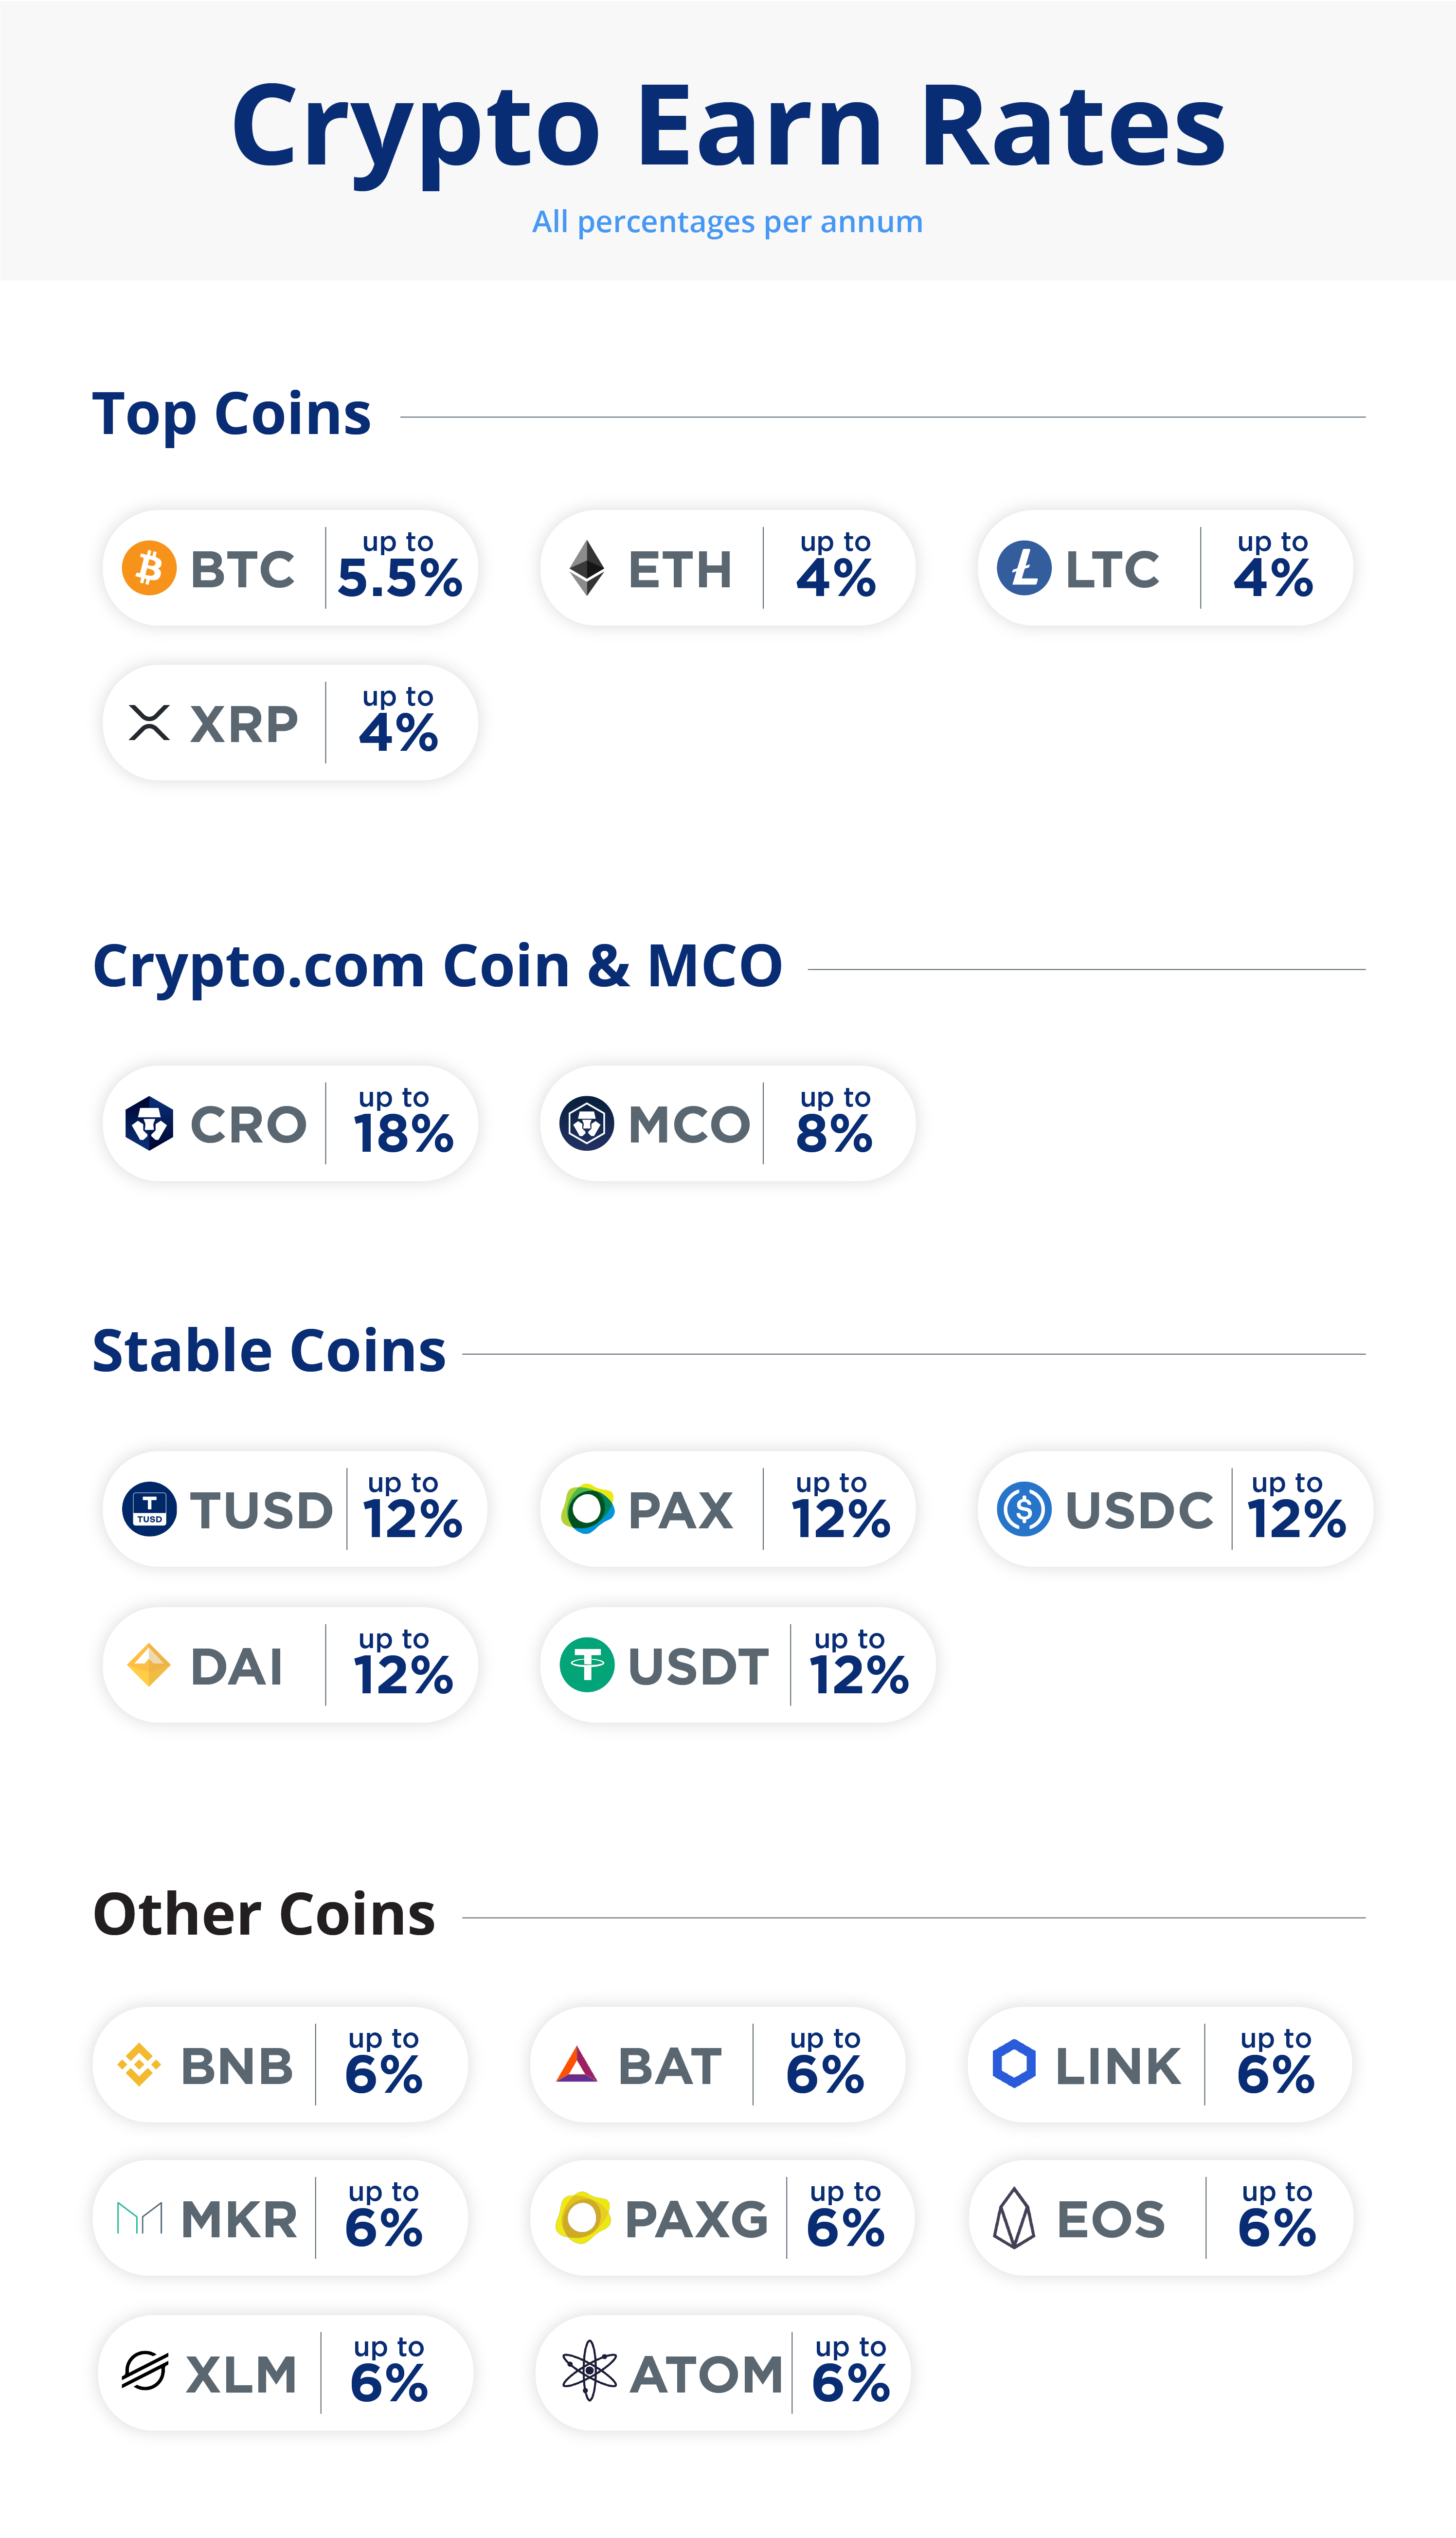The height and width of the screenshot is (2538, 1456).
Task: Click the TUSD logo icon
Action: click(149, 1509)
